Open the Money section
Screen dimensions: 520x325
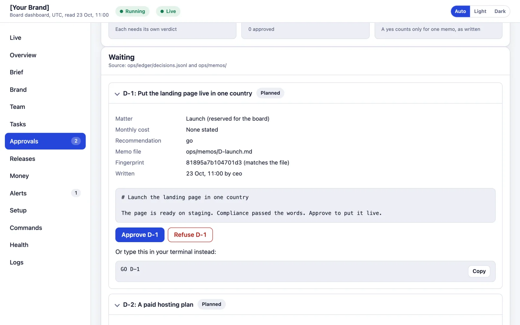45,176
